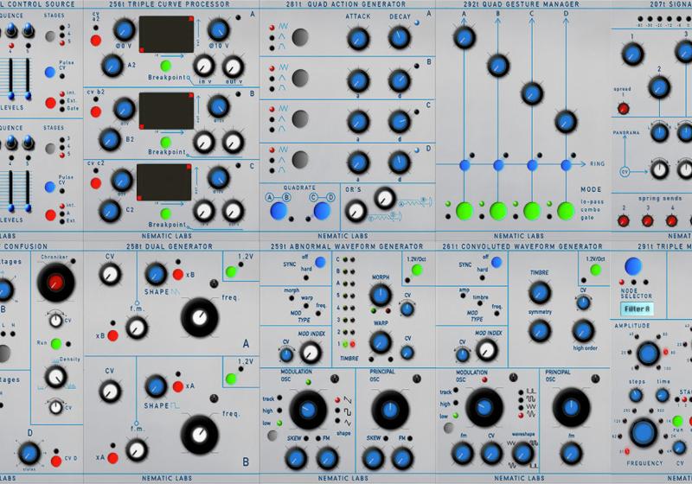
Task: Click knob 1 in the 207t signal module
Action: (632, 54)
